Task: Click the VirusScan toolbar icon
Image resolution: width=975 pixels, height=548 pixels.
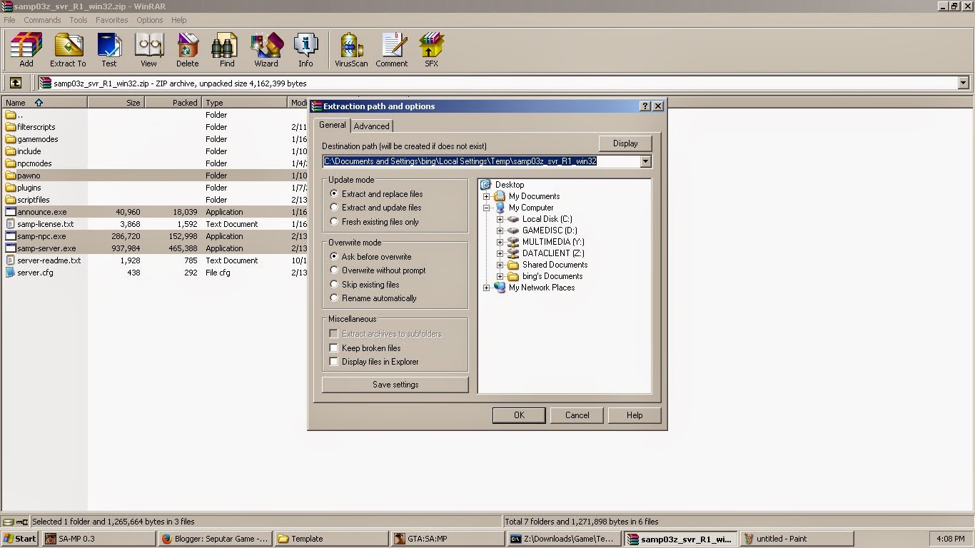Action: pyautogui.click(x=351, y=46)
